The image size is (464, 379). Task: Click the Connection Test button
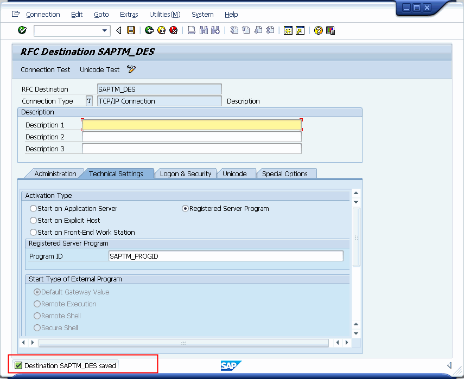click(x=45, y=70)
